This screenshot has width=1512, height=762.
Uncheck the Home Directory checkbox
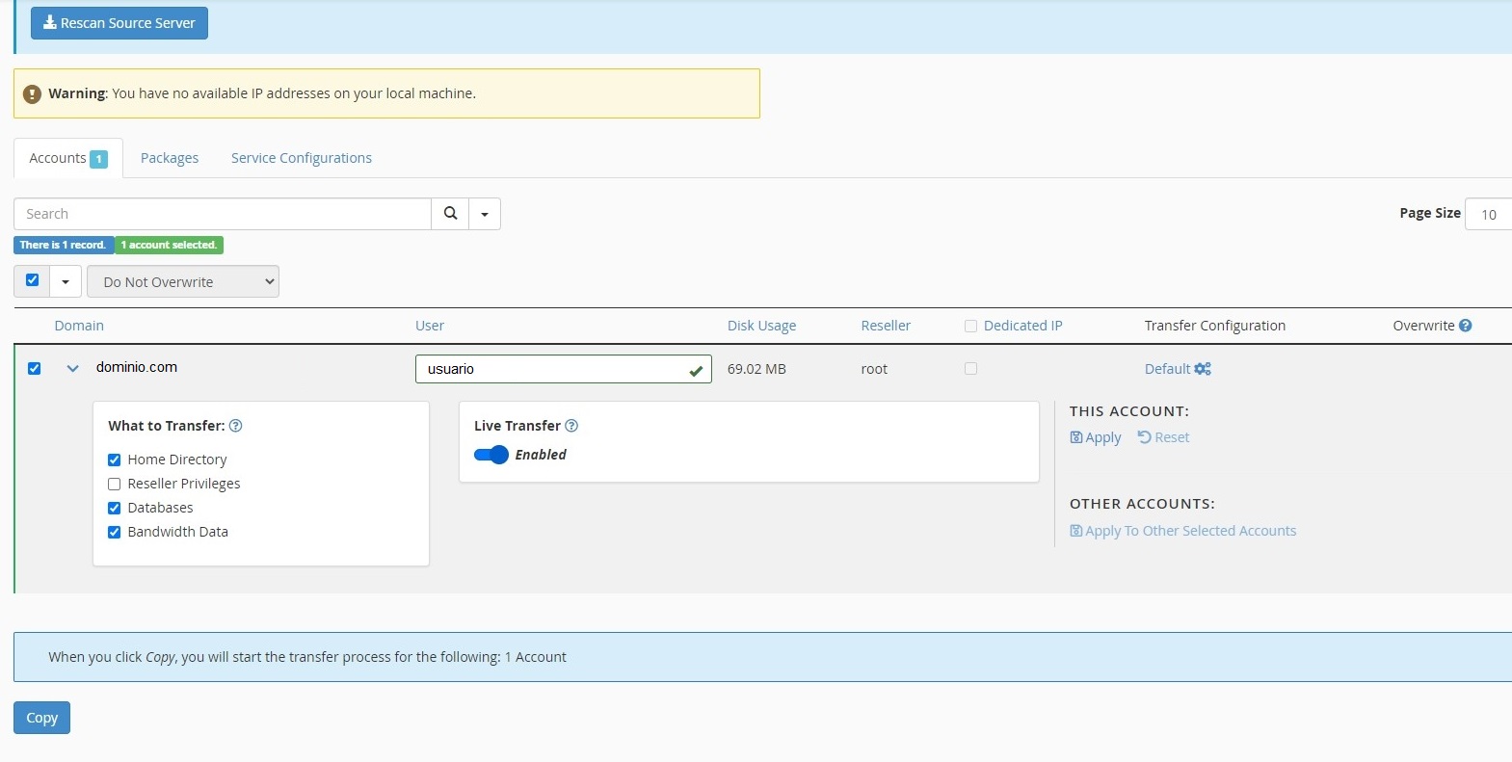click(x=114, y=460)
